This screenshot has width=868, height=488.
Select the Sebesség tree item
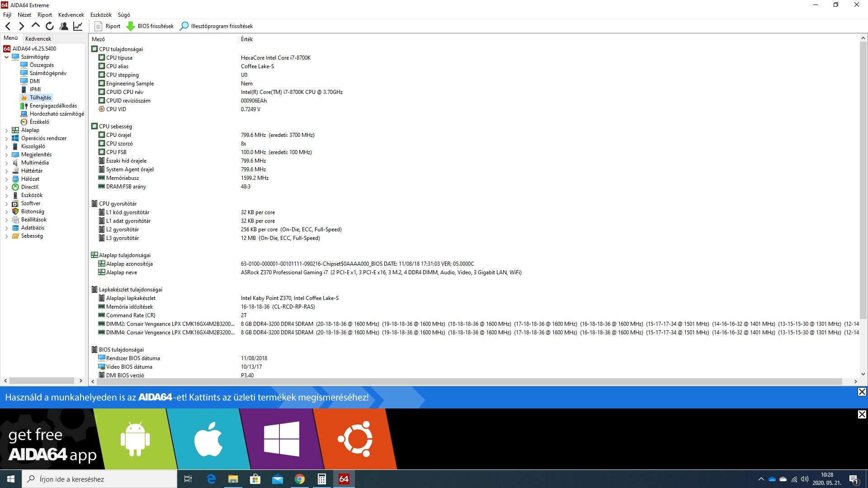(32, 236)
